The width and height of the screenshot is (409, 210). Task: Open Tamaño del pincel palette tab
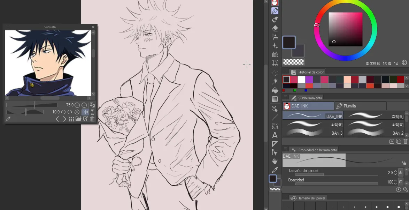click(308, 198)
